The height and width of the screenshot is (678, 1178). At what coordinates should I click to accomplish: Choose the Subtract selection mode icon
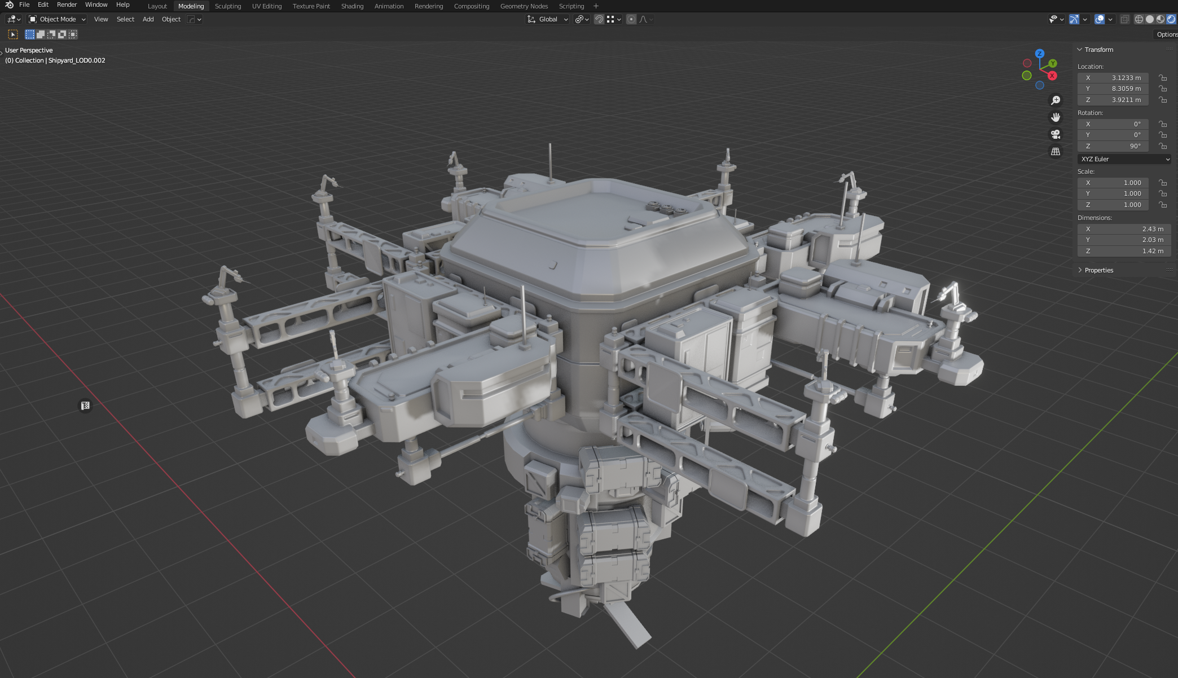[51, 34]
